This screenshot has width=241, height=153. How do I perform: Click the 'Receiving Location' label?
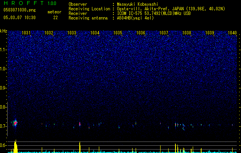[89, 9]
